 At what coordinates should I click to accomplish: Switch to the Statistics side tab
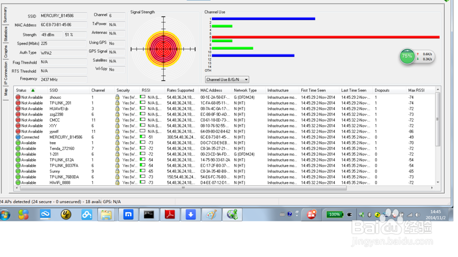pyautogui.click(x=5, y=34)
